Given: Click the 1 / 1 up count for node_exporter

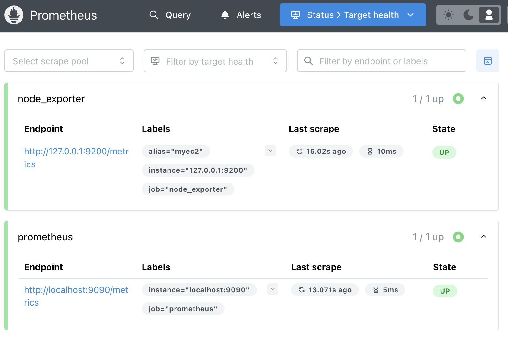Looking at the screenshot, I should click(x=428, y=99).
